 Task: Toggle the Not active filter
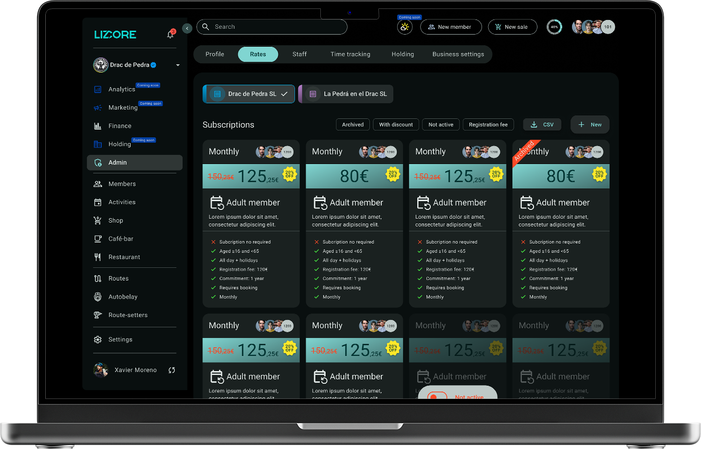tap(441, 124)
